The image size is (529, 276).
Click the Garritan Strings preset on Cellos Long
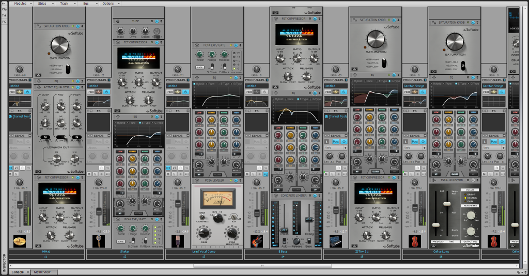pos(415,86)
